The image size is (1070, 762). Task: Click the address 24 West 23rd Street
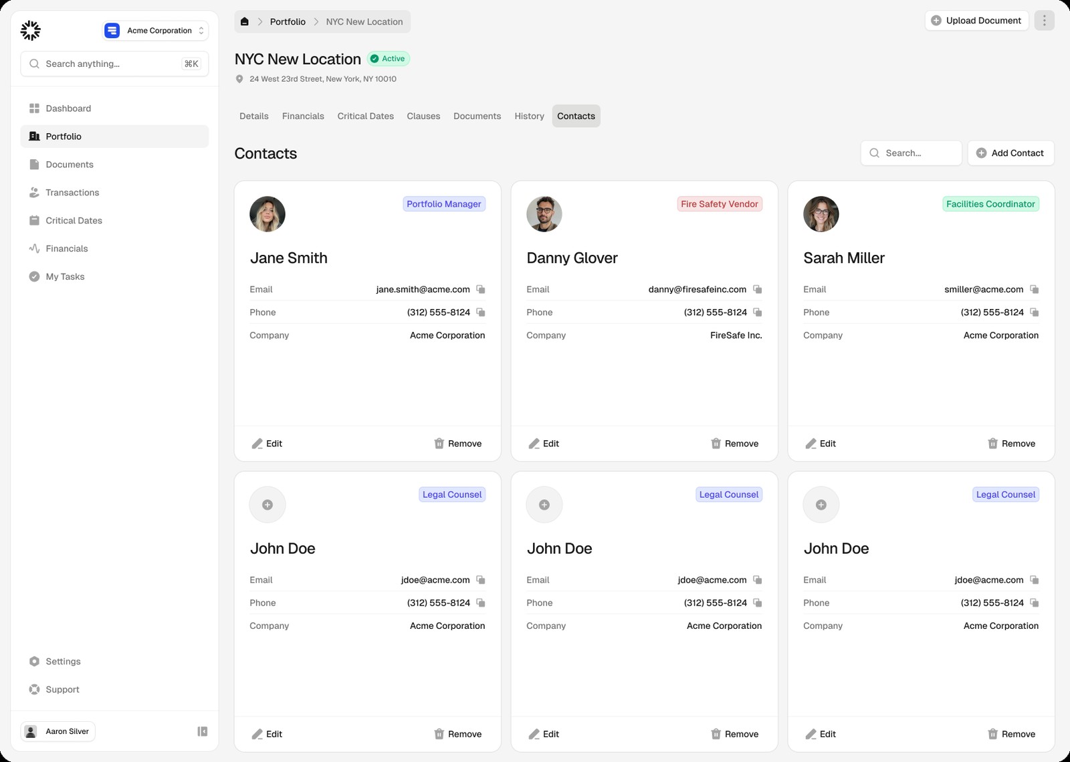(323, 79)
